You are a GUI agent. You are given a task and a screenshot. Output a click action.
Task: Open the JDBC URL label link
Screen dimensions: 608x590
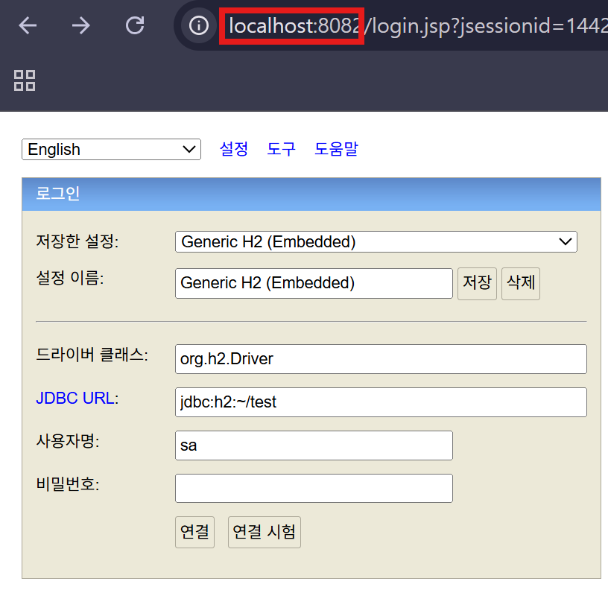[x=75, y=398]
